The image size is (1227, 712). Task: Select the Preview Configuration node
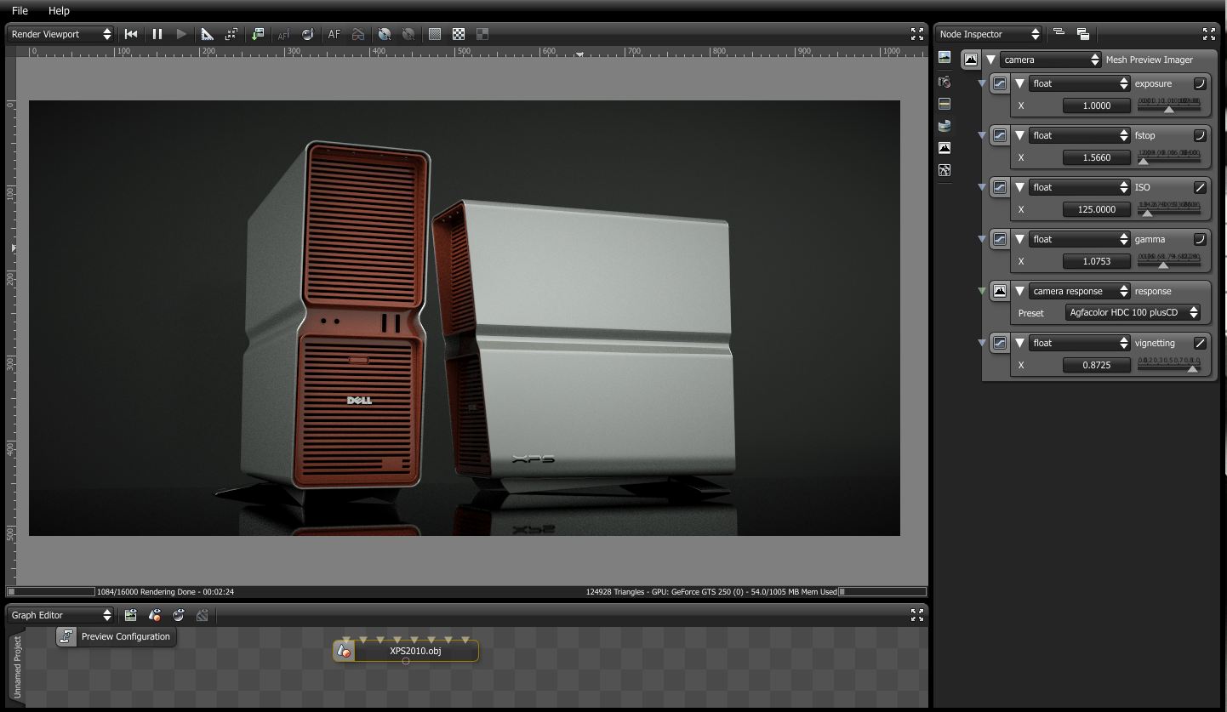pos(116,636)
